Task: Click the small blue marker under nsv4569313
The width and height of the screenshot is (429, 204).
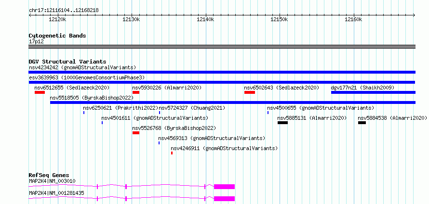Action: click(159, 143)
